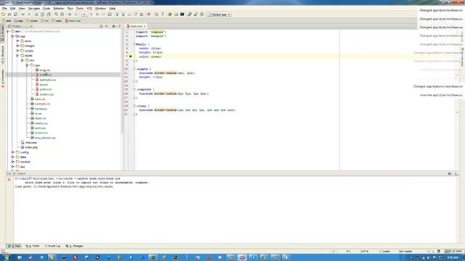Expand the scripts folder
This screenshot has width=465, height=261.
[17, 51]
